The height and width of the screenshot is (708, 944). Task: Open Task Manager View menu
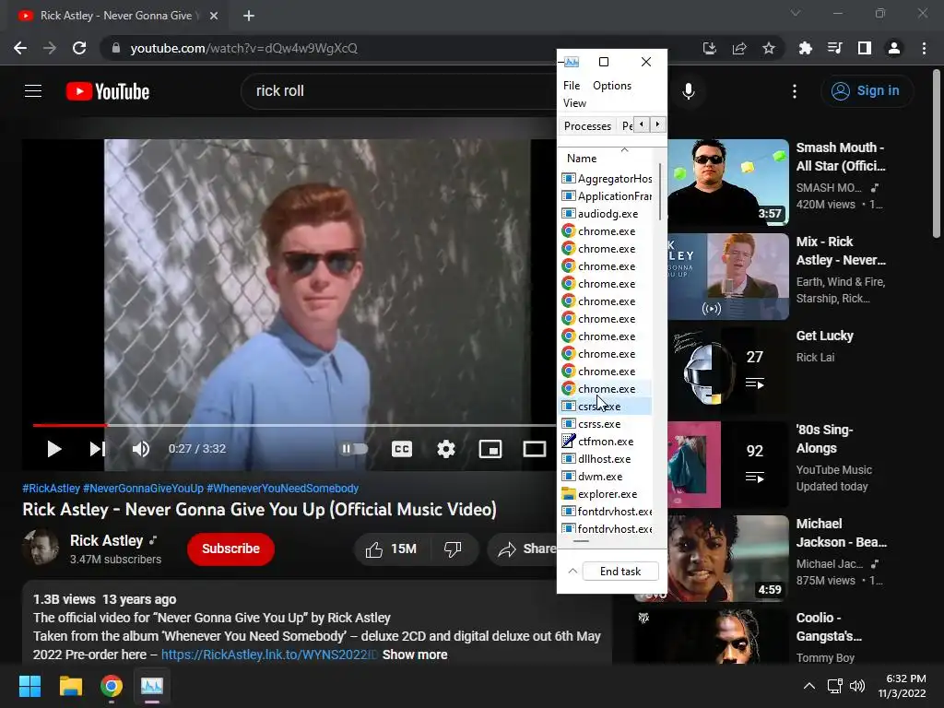(574, 103)
